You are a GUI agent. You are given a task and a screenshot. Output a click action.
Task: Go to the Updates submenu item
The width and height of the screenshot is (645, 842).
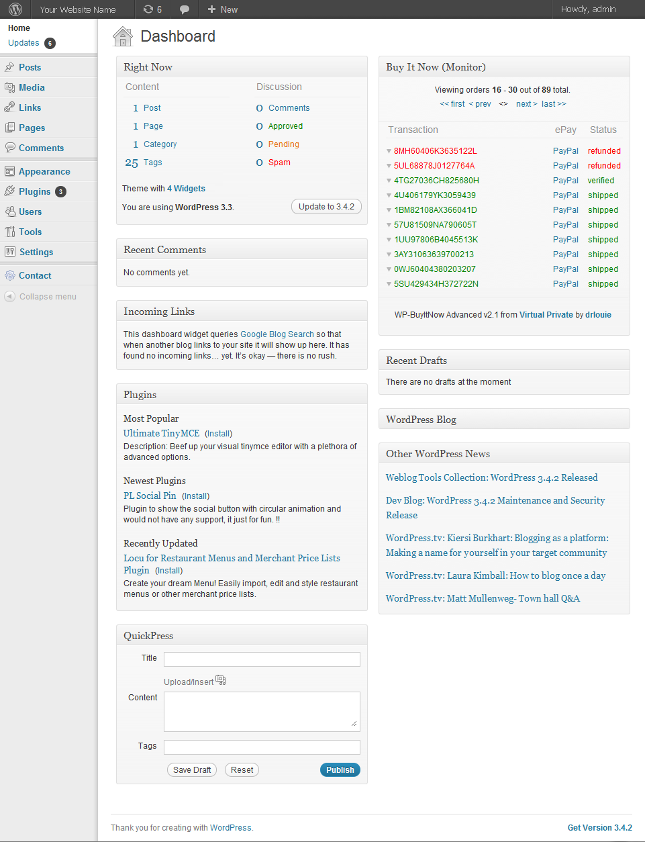click(23, 43)
